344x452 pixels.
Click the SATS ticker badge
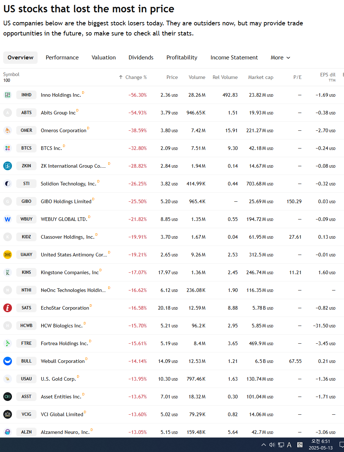point(26,308)
